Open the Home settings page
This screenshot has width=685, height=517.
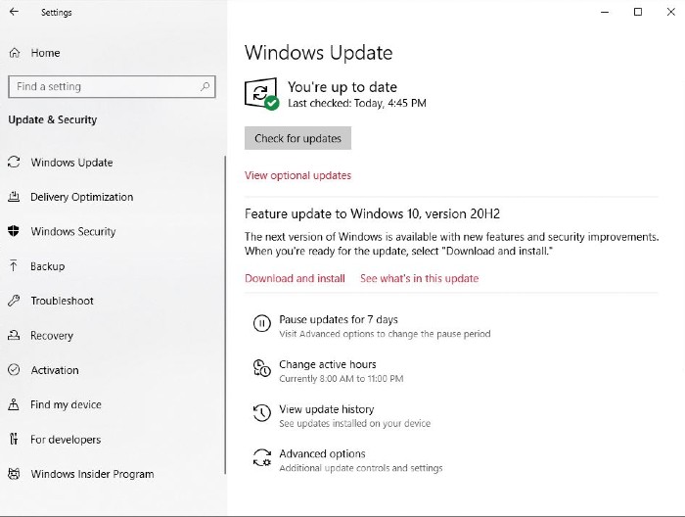45,53
